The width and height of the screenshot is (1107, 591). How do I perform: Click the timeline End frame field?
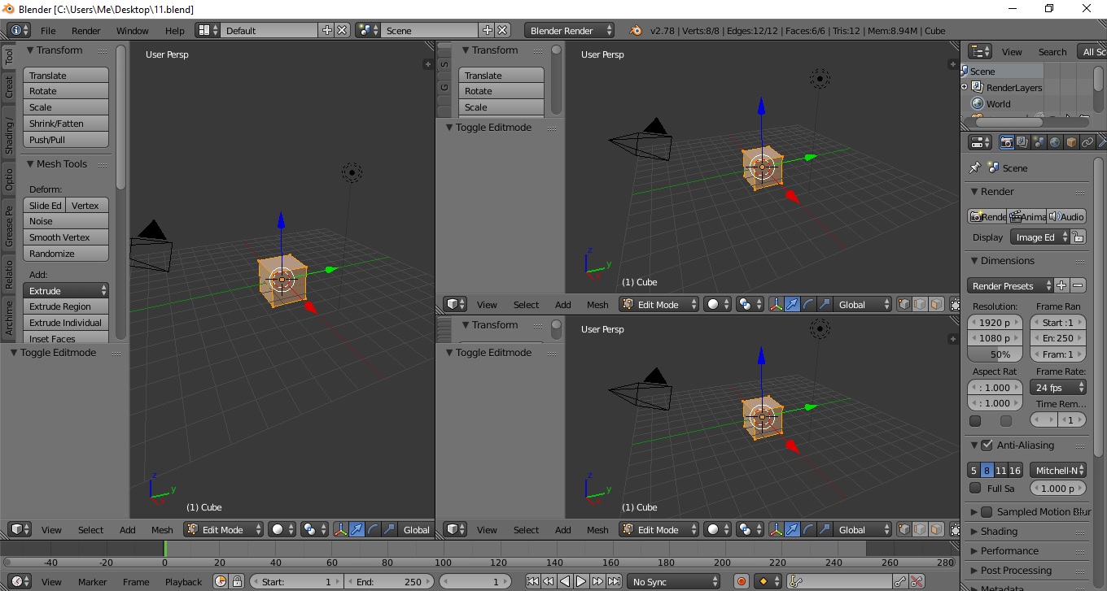point(390,581)
